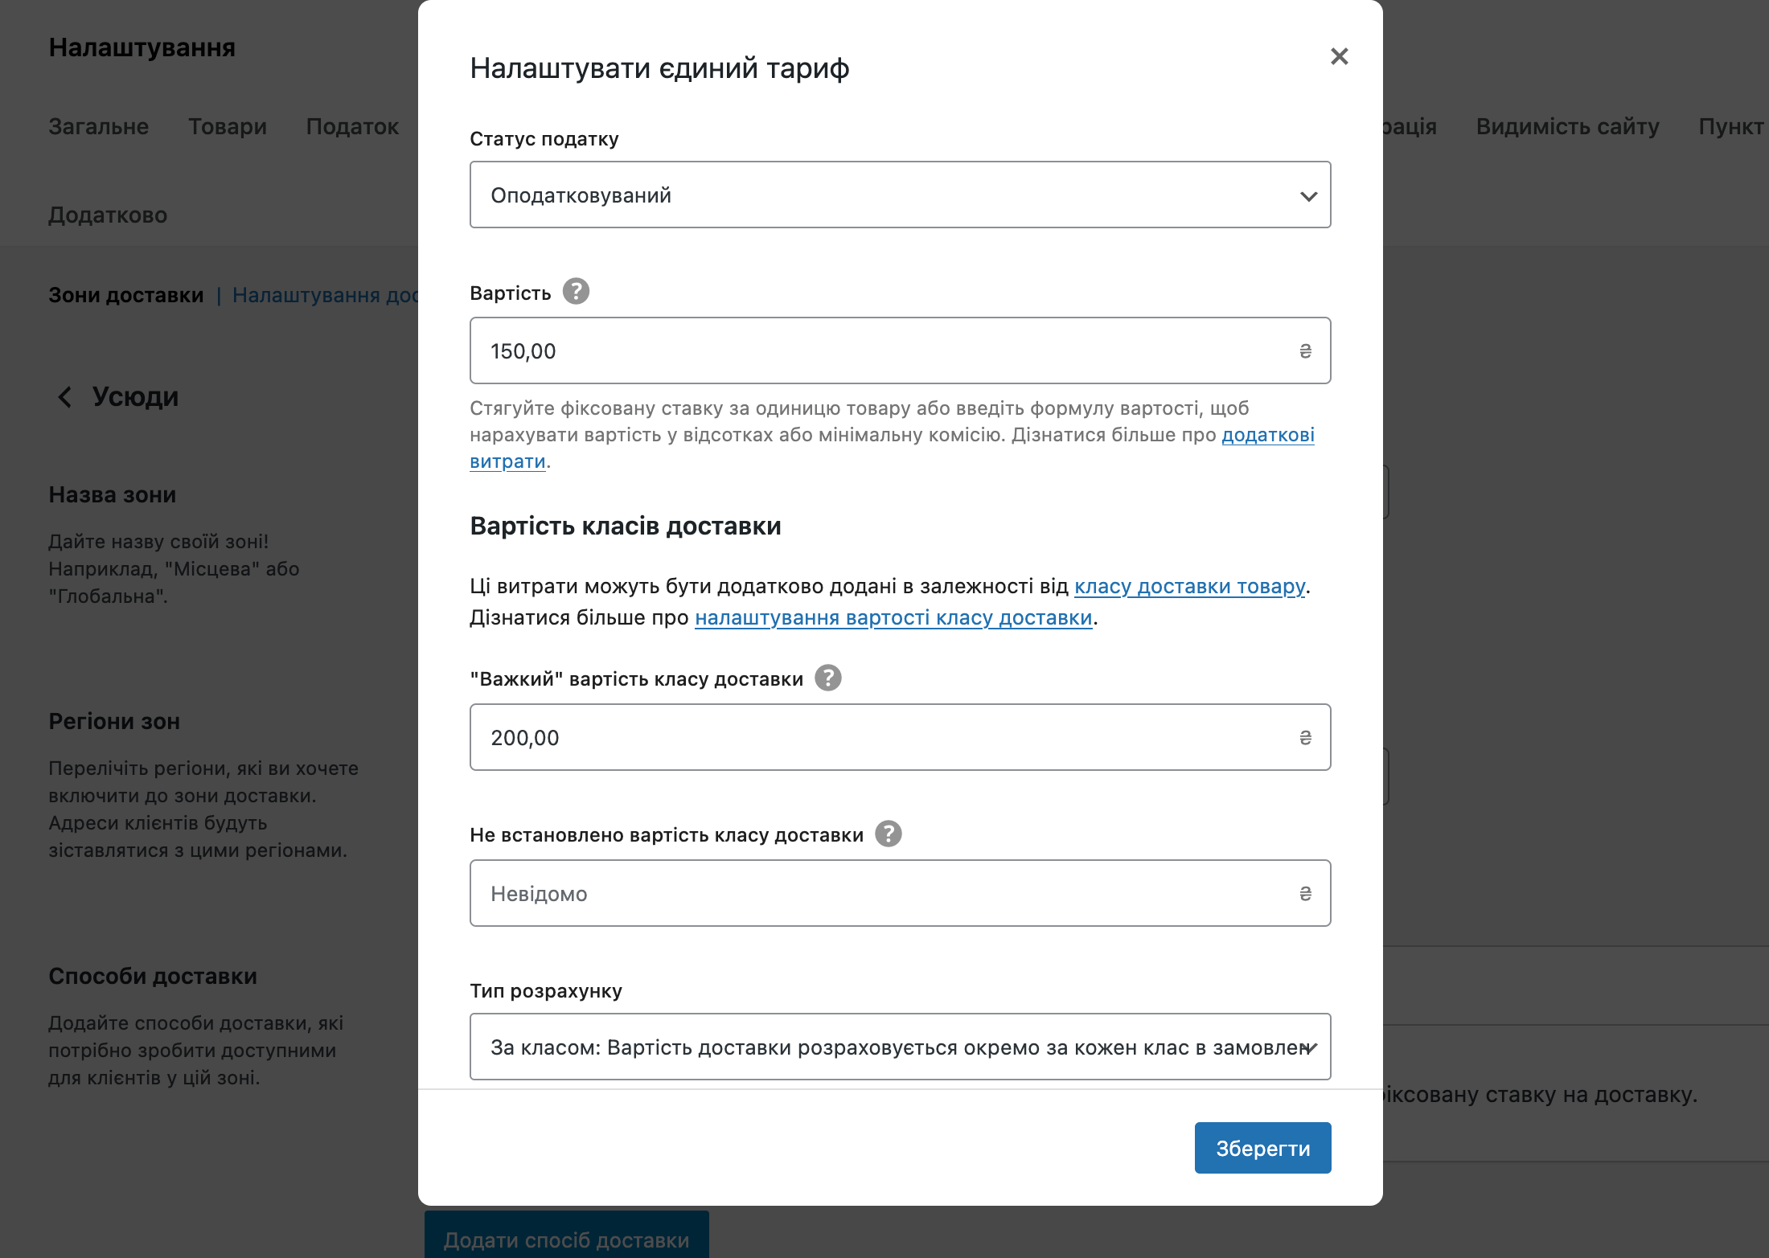Click the hryvnia symbol in Вартість field
Screen dimensions: 1769x1258
1305,351
